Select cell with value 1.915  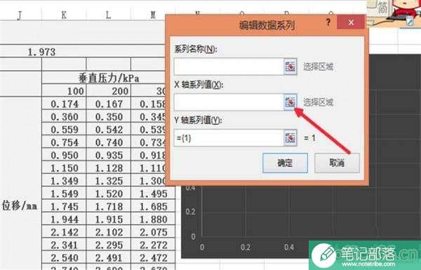109,220
